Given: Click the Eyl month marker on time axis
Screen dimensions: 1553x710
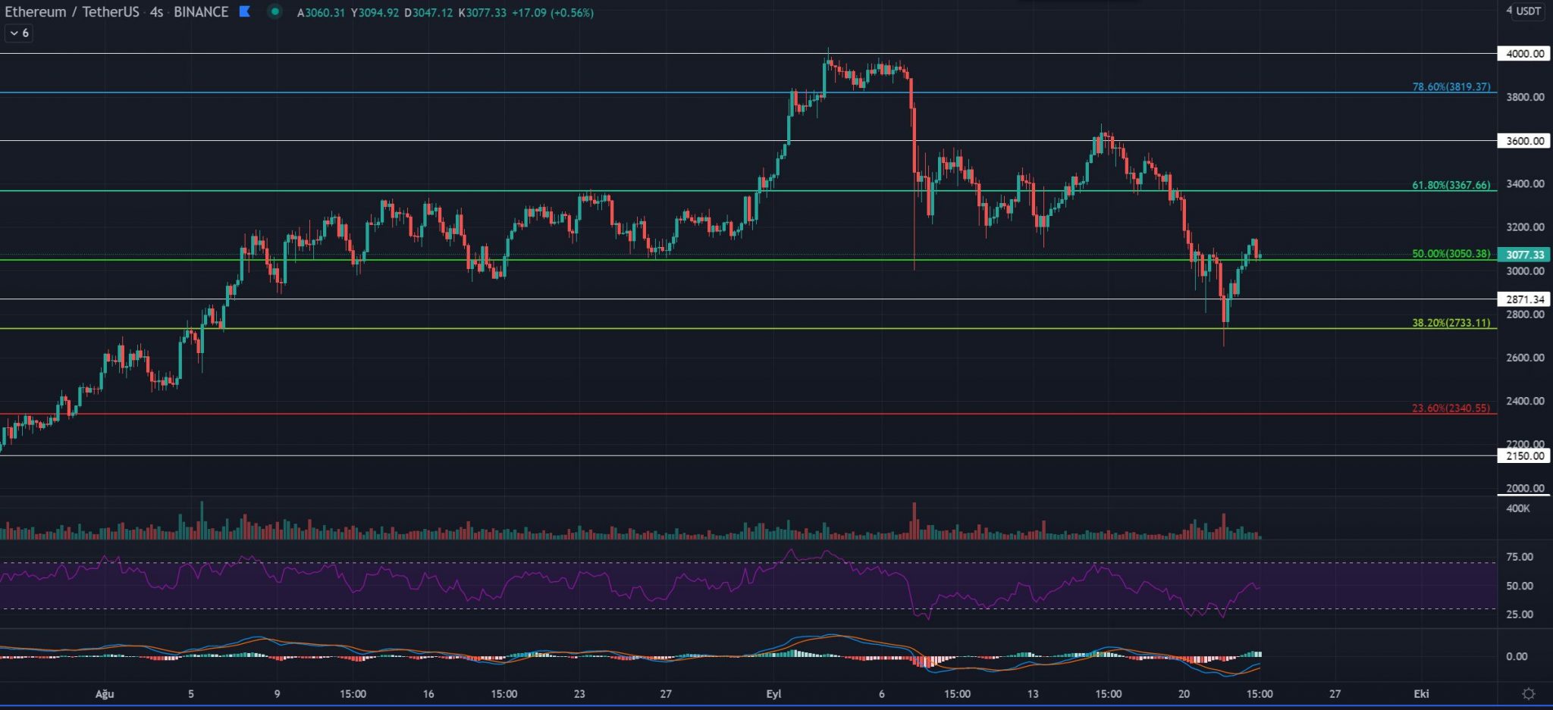Looking at the screenshot, I should (773, 694).
